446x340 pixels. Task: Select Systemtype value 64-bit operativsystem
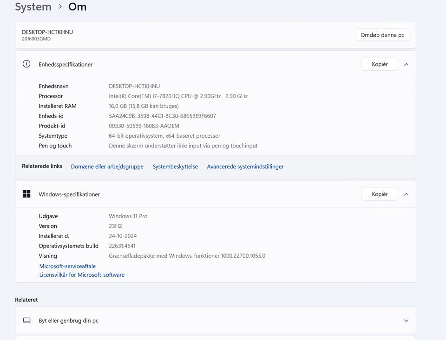164,136
